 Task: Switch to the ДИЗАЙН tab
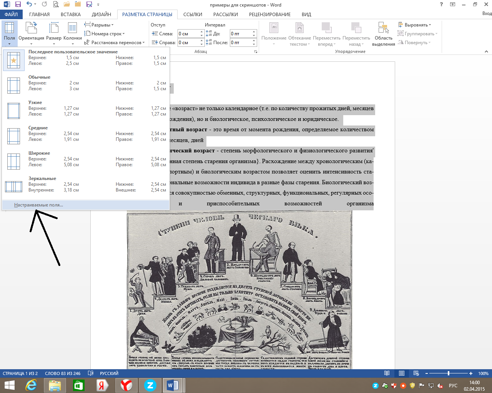pos(101,14)
